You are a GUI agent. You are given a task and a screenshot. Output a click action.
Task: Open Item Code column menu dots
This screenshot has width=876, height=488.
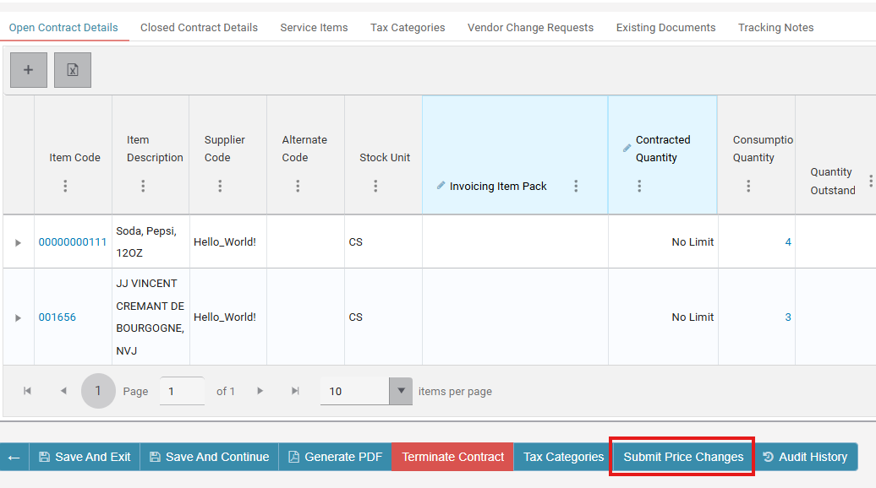(65, 186)
